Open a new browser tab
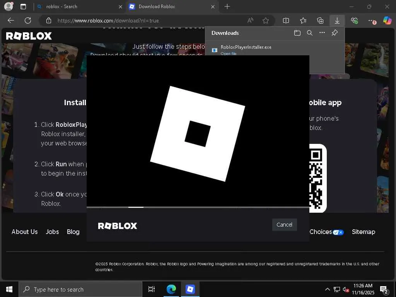This screenshot has height=297, width=396. pos(227,7)
